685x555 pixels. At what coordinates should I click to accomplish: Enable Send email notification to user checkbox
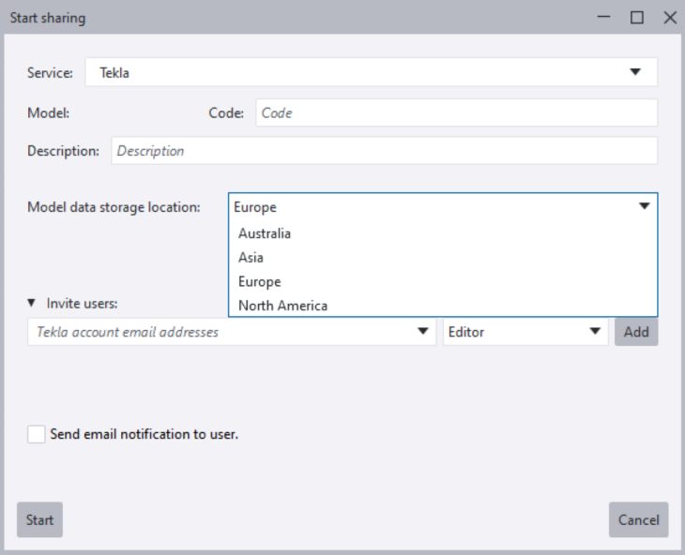[x=37, y=435]
